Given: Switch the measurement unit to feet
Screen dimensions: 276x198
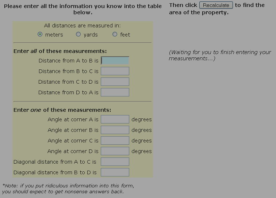Looking at the screenshot, I should point(115,34).
